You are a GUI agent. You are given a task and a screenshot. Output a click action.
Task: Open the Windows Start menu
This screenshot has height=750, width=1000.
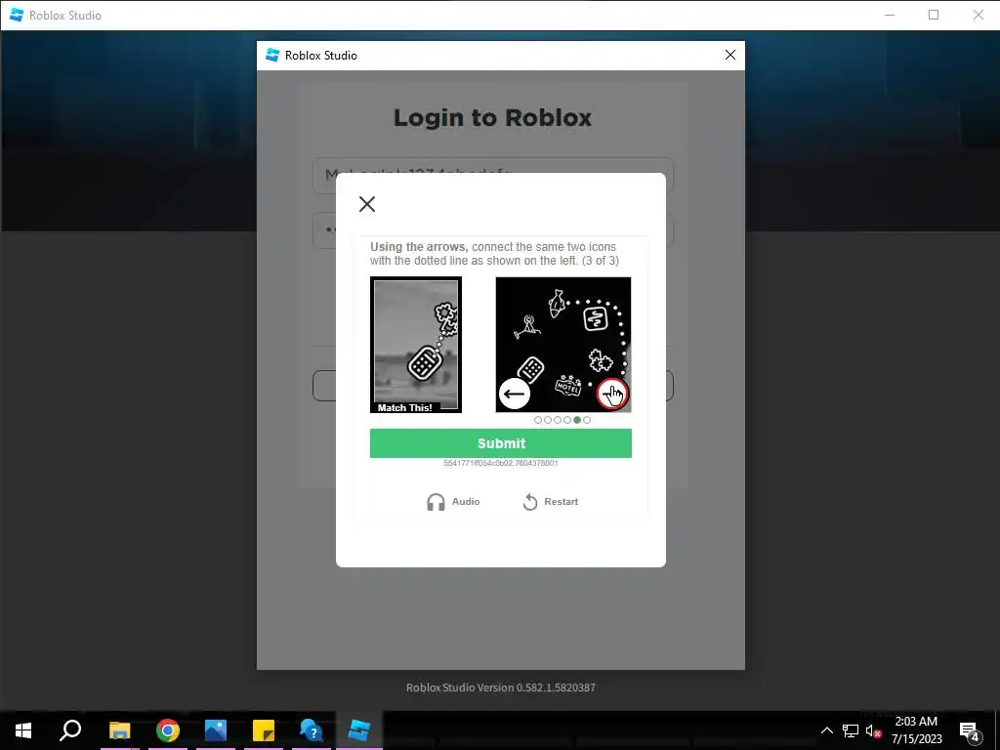[x=23, y=730]
